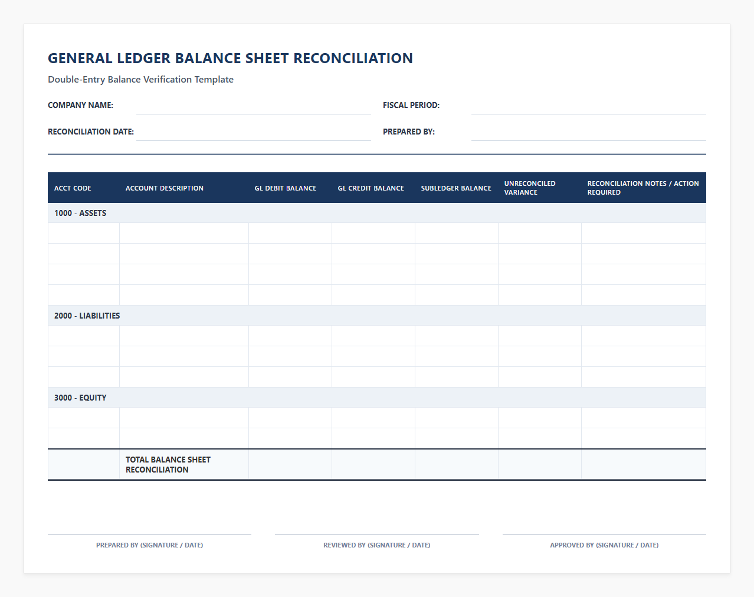This screenshot has width=754, height=597.
Task: Click the 'SUBLEDGER BALANCE' column header
Action: [x=456, y=188]
